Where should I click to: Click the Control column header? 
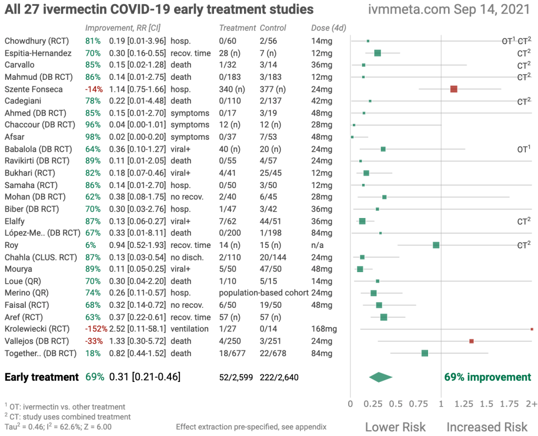click(273, 28)
